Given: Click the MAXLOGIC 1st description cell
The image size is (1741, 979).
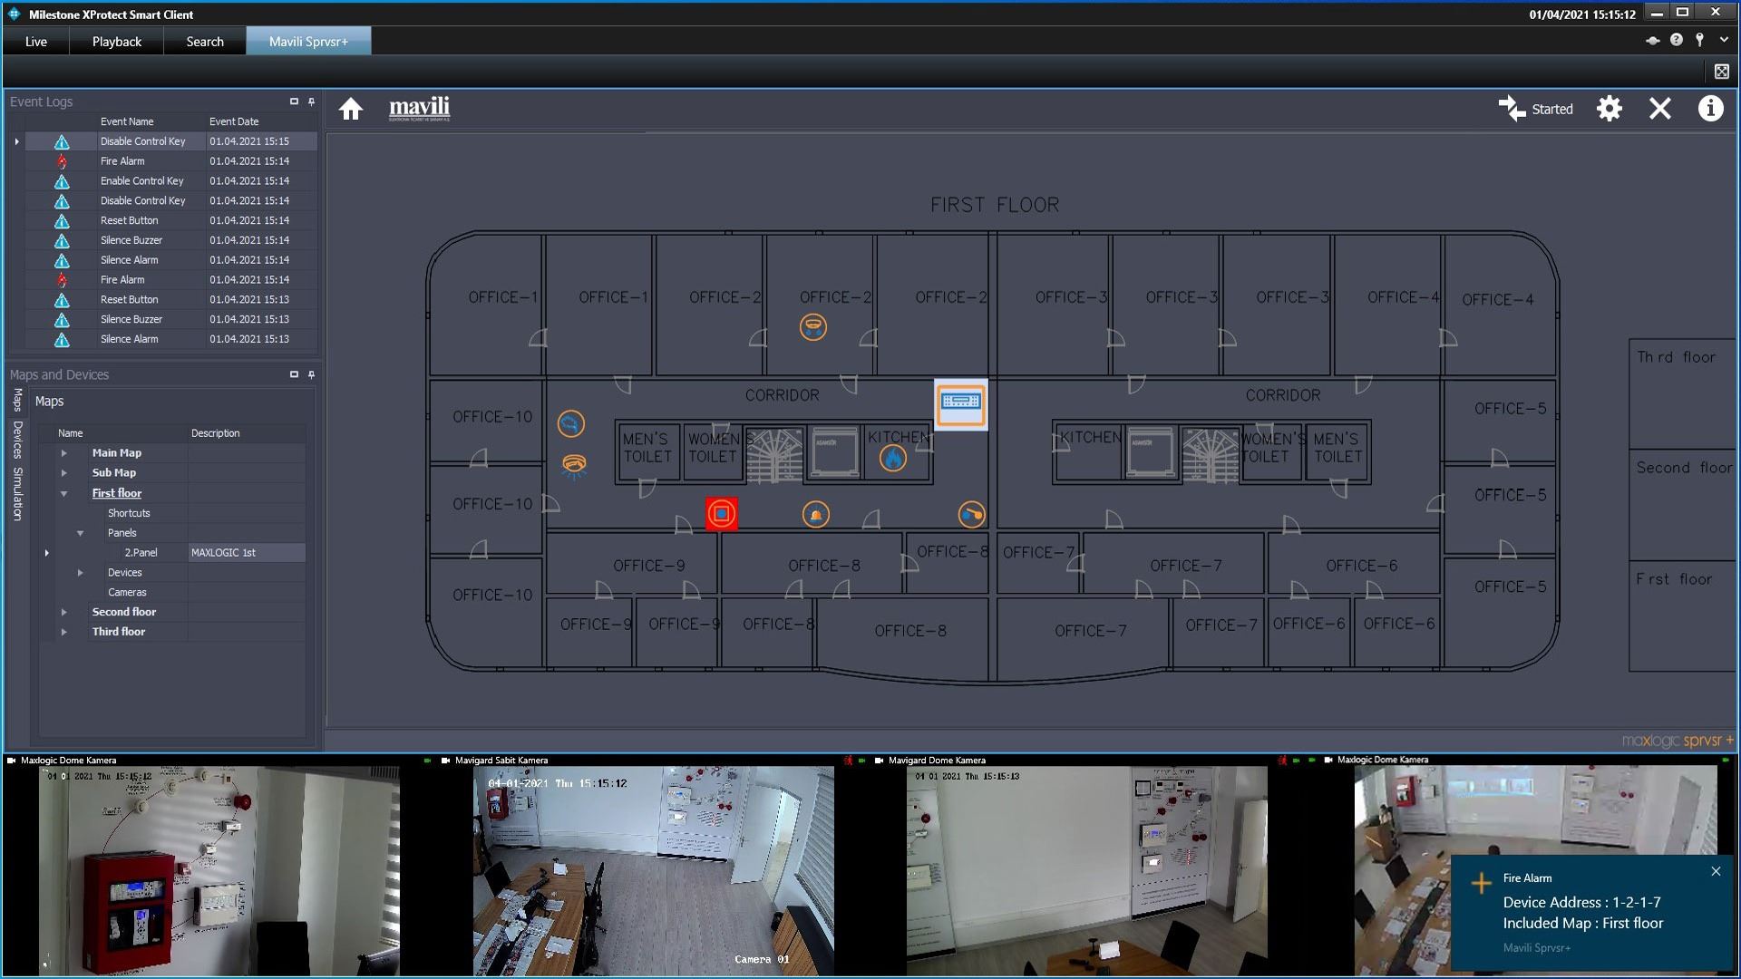Looking at the screenshot, I should pyautogui.click(x=247, y=553).
